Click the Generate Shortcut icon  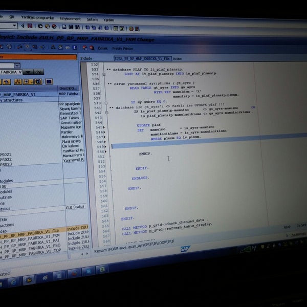pyautogui.click(x=122, y=29)
